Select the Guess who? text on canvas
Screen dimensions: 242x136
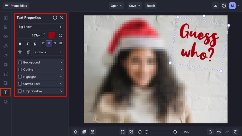pyautogui.click(x=199, y=43)
